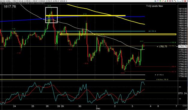Click the 1800.00 label on the price axis

[x=183, y=26]
